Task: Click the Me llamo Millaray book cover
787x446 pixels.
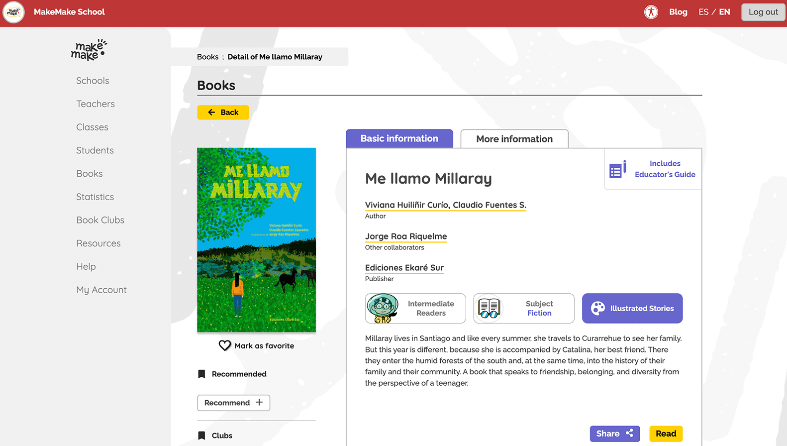Action: pos(257,240)
